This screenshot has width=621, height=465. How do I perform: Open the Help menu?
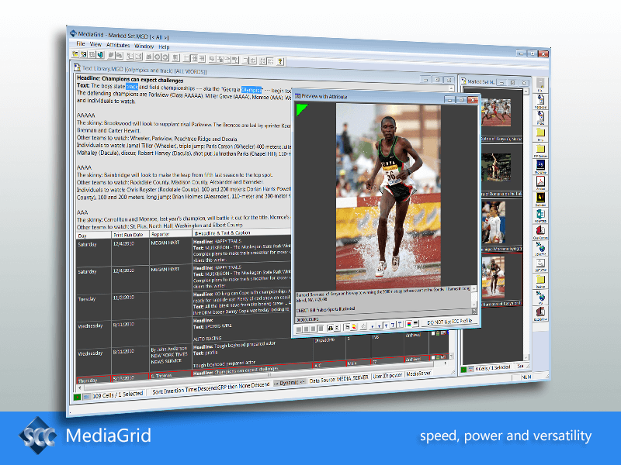[x=164, y=47]
